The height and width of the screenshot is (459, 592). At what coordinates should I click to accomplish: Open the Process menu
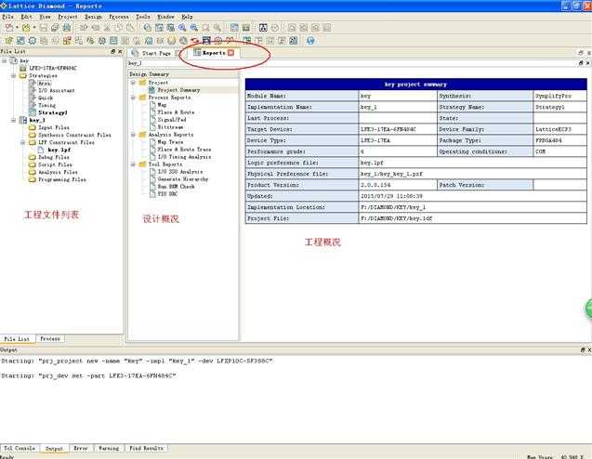pos(119,17)
